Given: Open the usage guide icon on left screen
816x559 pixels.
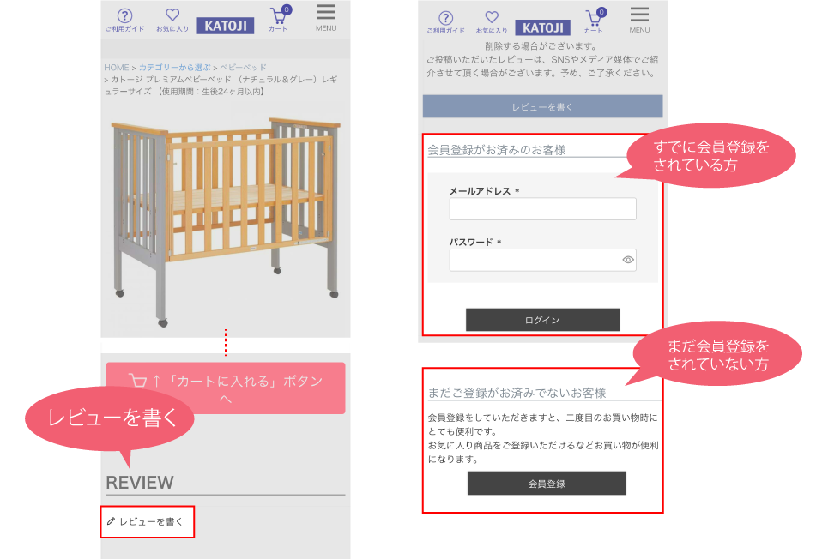Looking at the screenshot, I should point(125,21).
